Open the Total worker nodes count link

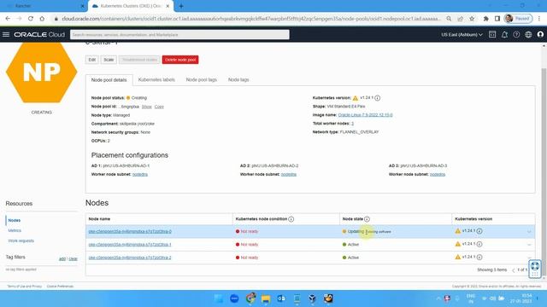(352, 124)
